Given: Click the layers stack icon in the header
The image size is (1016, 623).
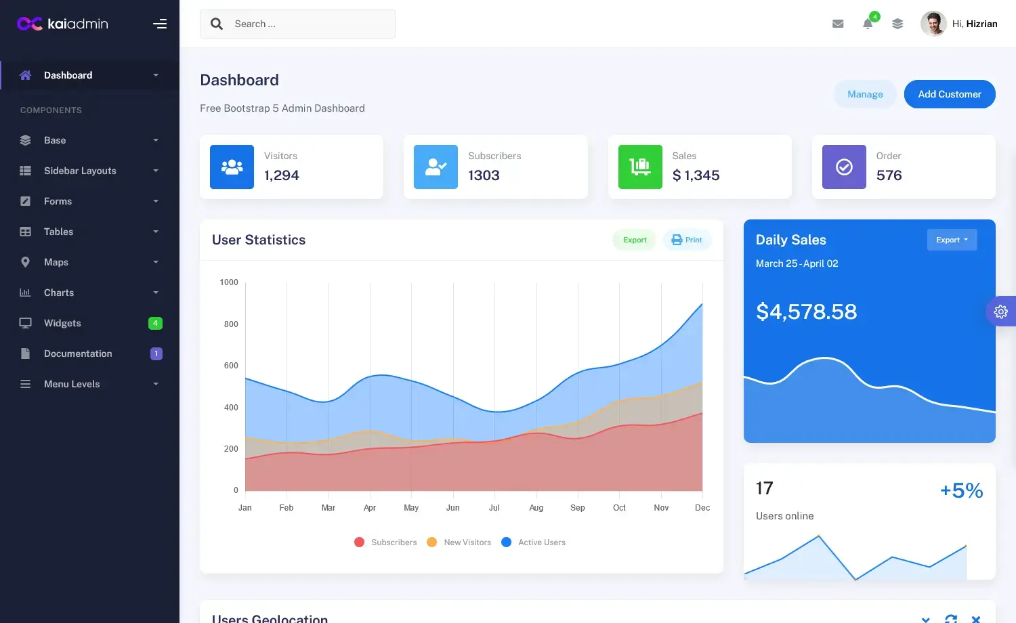Looking at the screenshot, I should pos(897,23).
